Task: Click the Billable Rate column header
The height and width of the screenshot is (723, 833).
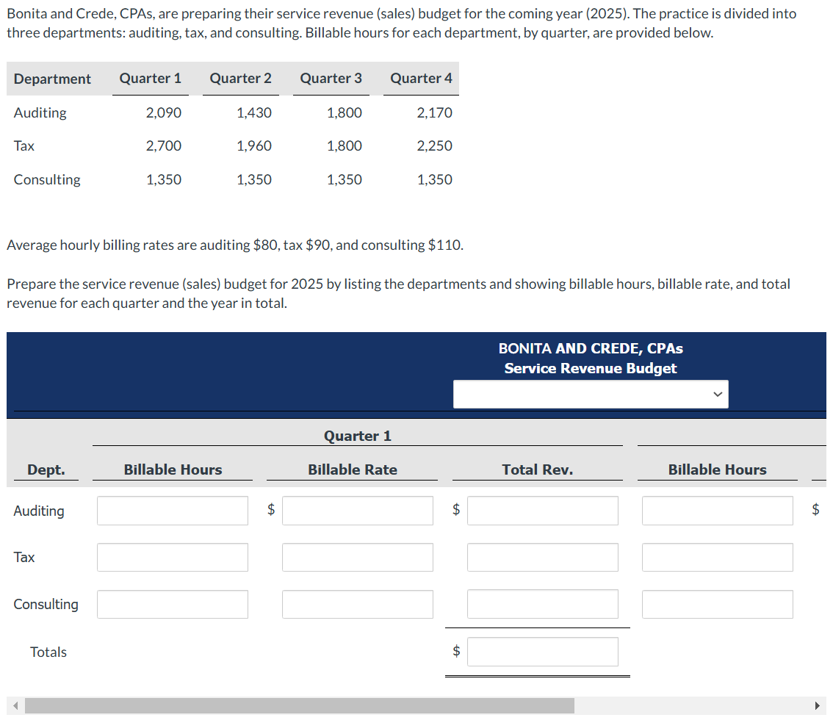Action: [x=353, y=470]
